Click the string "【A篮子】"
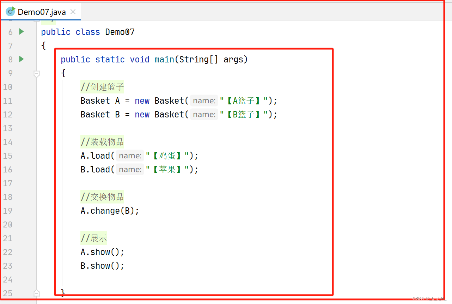Viewport: 452px width, 304px height. tap(244, 101)
